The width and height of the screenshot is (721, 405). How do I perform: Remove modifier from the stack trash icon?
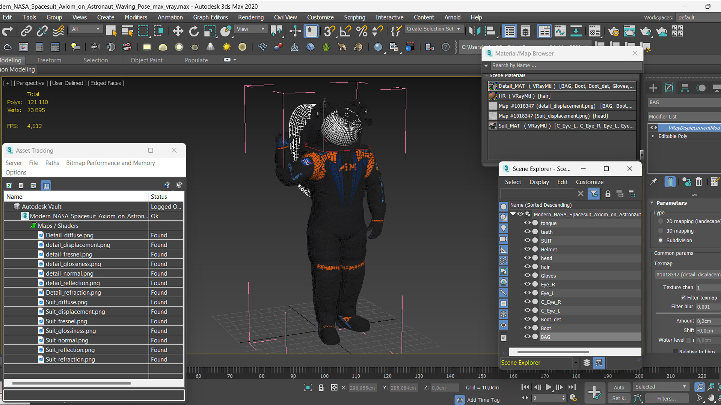click(698, 182)
